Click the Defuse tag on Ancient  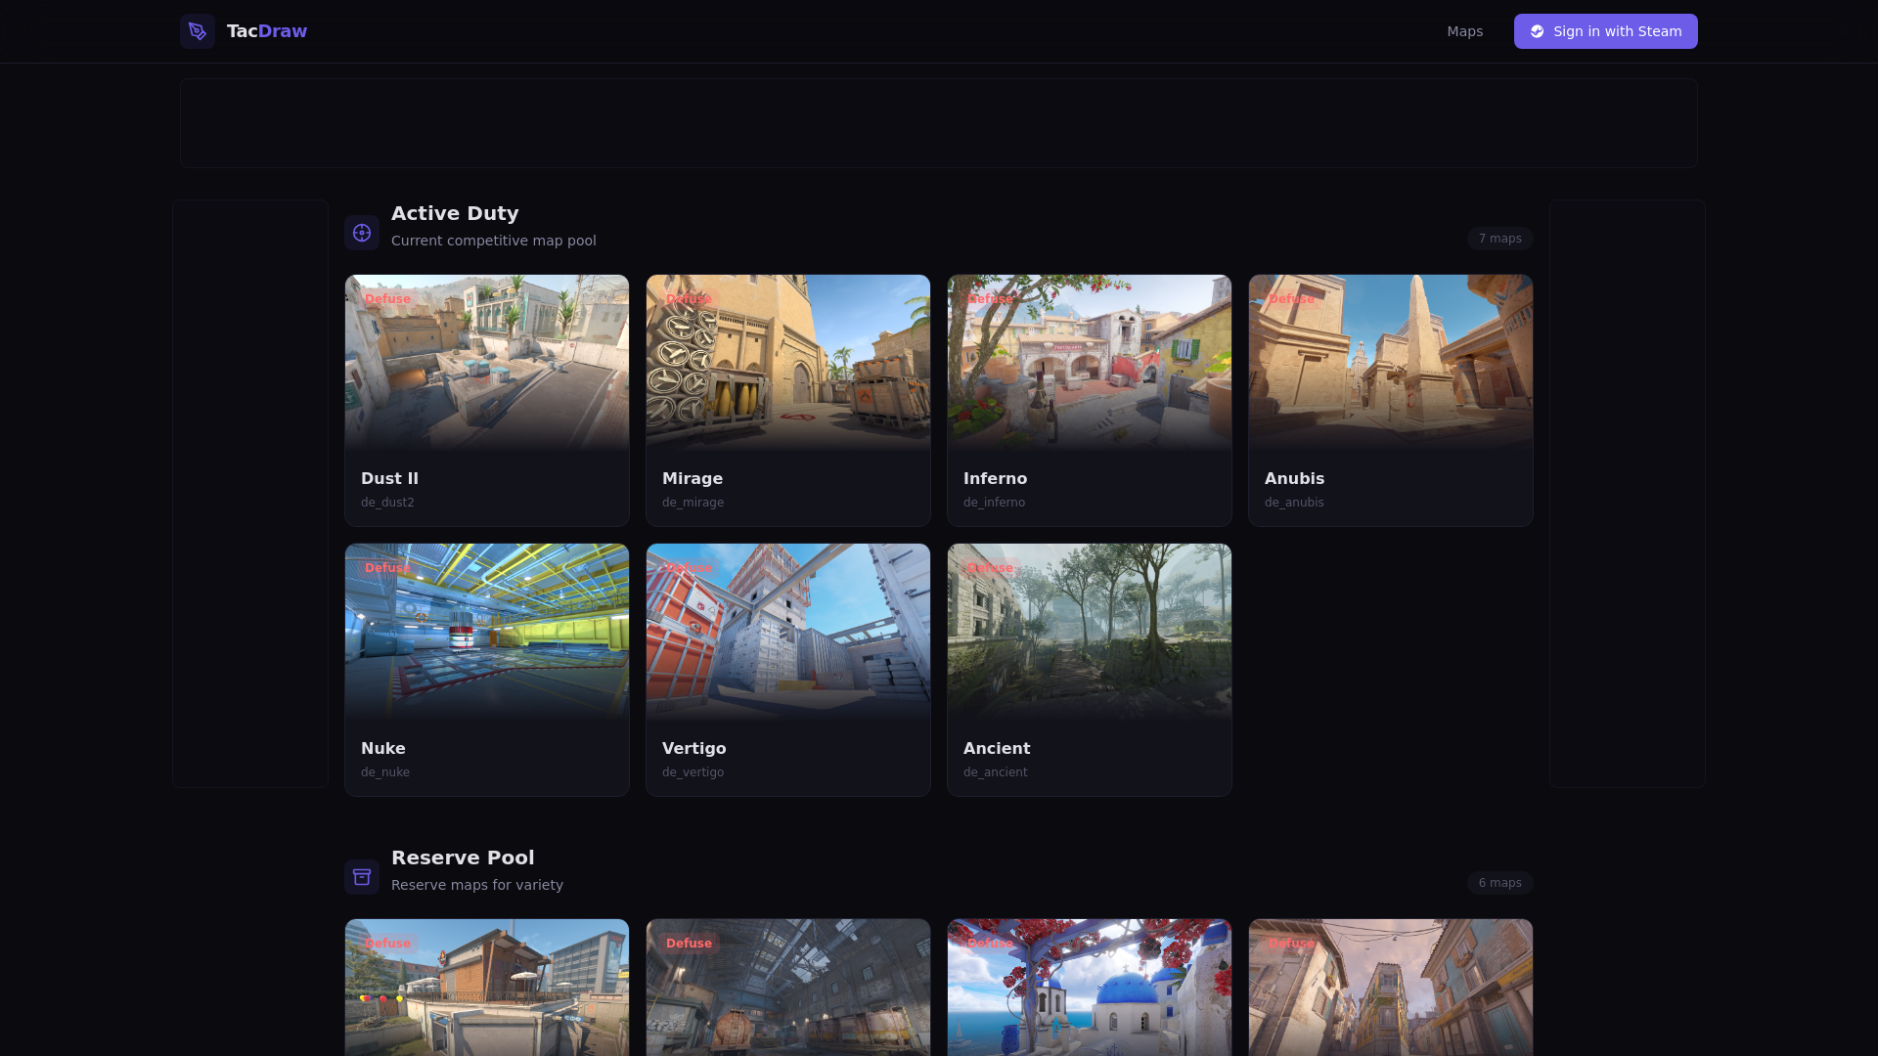click(x=990, y=568)
